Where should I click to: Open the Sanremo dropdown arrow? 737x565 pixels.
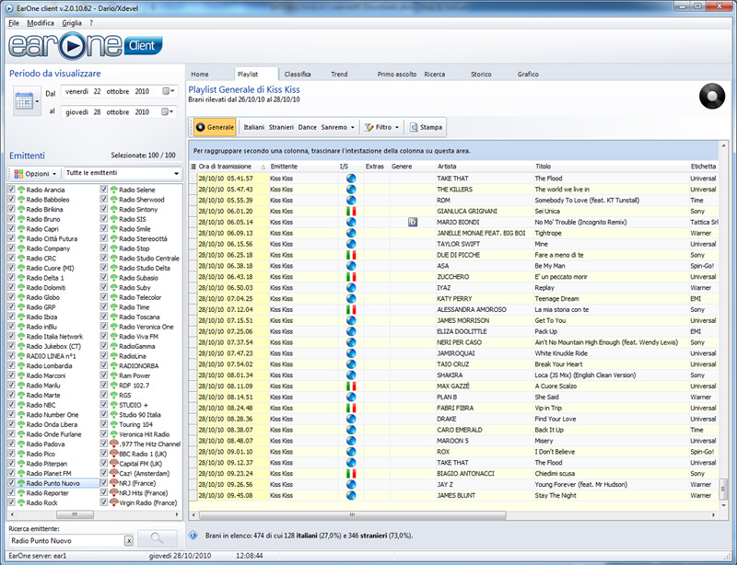click(352, 127)
